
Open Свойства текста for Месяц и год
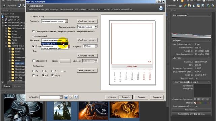point(87,21)
